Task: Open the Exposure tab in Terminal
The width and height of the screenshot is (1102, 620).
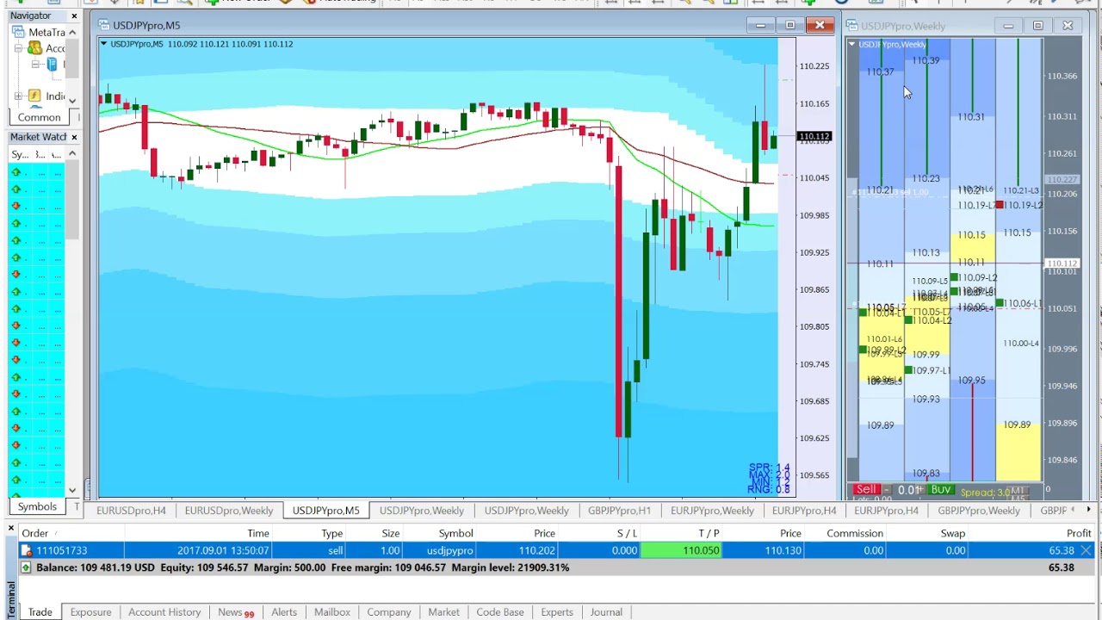Action: 90,612
